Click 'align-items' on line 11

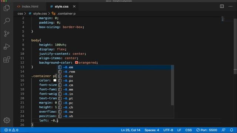pyautogui.click(x=50, y=58)
